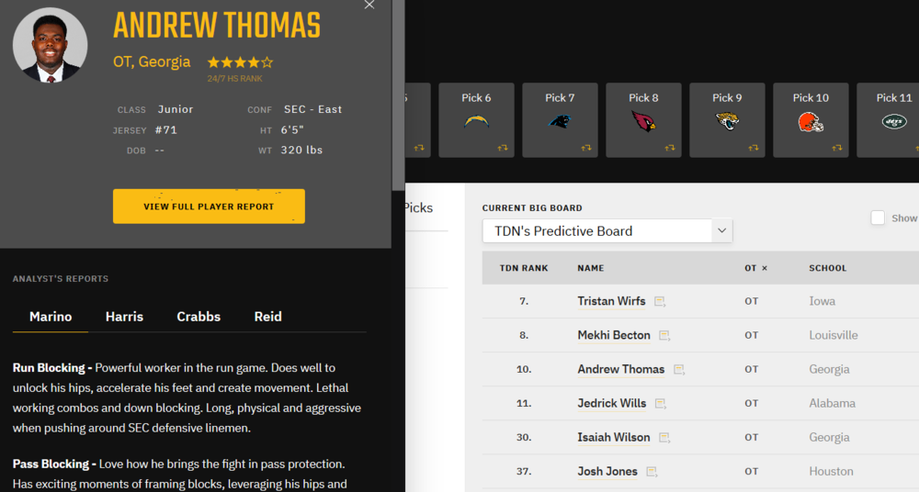The height and width of the screenshot is (492, 919).
Task: Select the Pick 10 Browns card
Action: [811, 120]
